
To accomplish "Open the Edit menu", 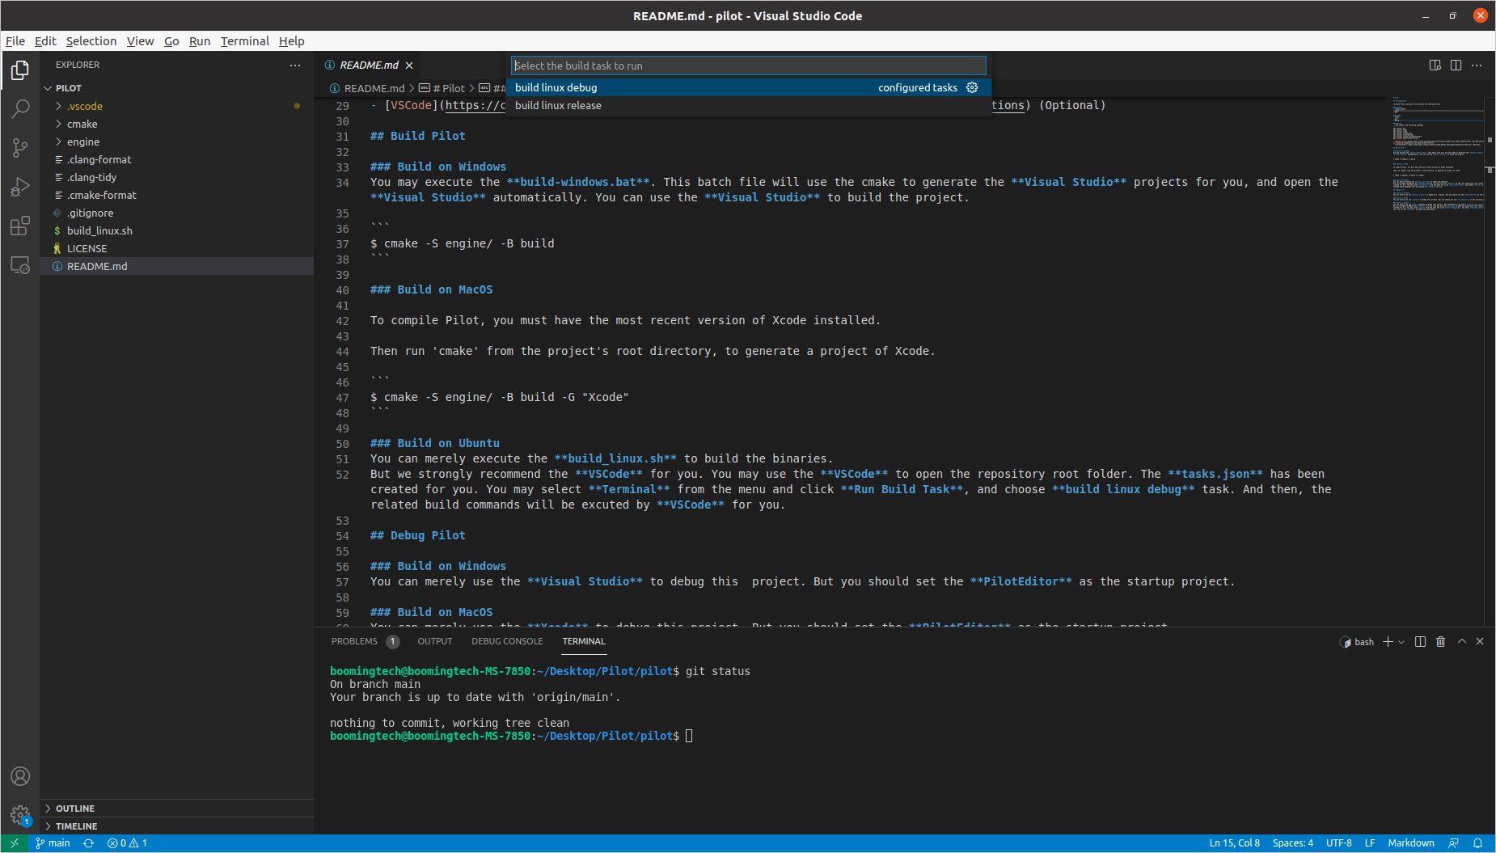I will [x=45, y=41].
